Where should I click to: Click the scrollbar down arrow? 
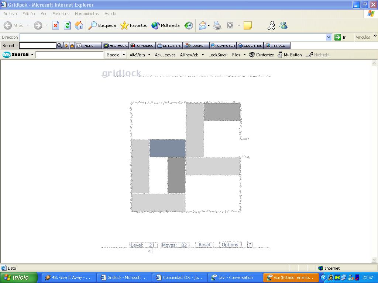[374, 260]
